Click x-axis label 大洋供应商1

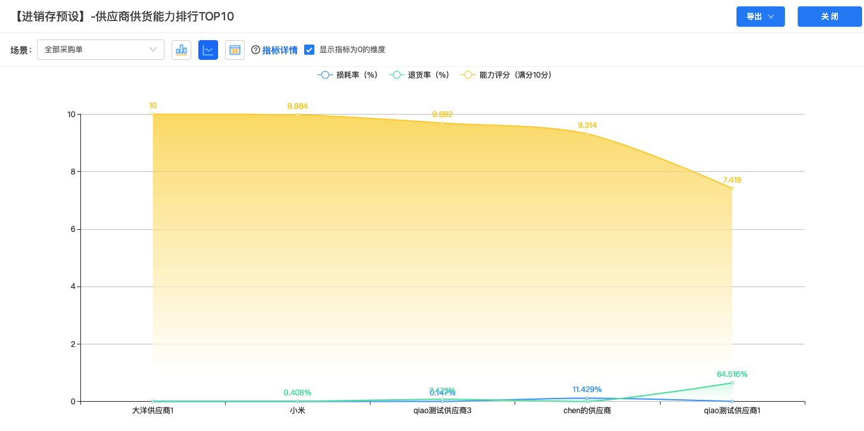click(153, 411)
